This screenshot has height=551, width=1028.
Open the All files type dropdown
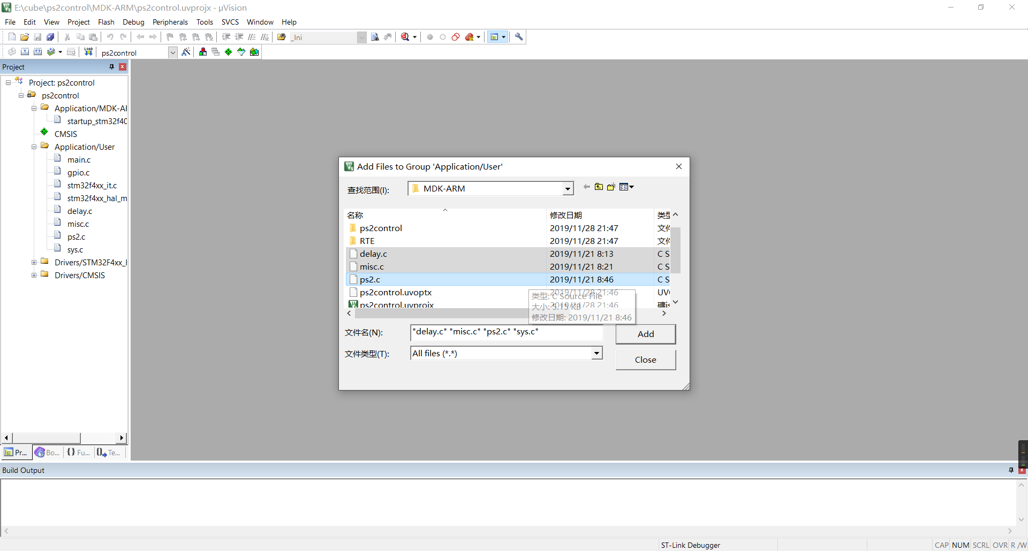tap(596, 353)
